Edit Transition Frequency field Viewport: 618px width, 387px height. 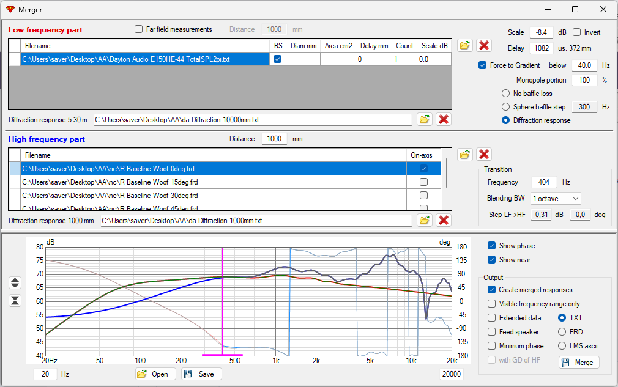tap(544, 182)
